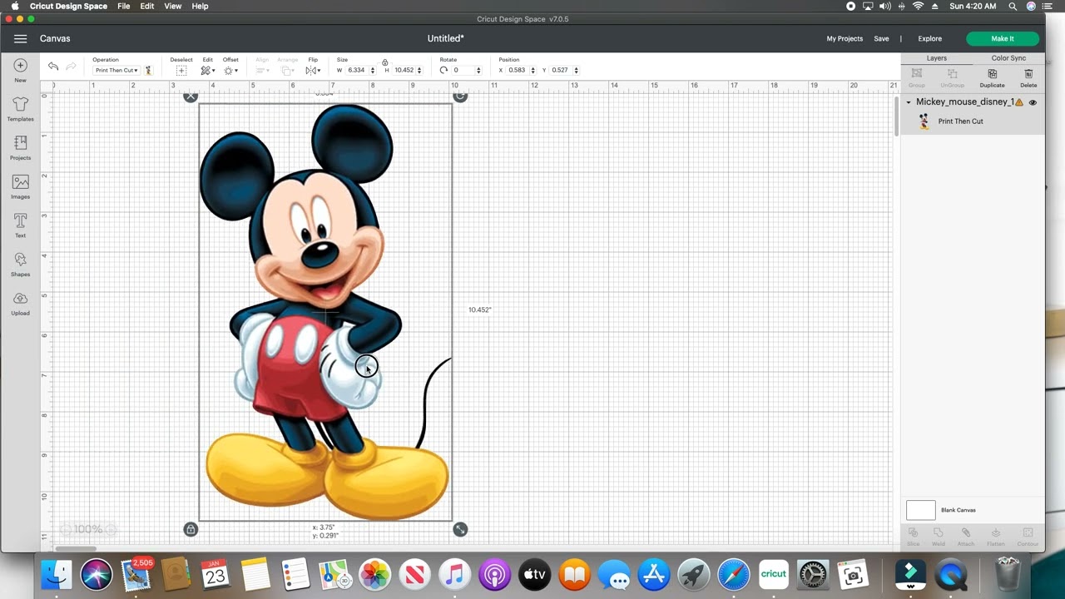Click the horizontal scrollbar under canvas

tap(77, 548)
